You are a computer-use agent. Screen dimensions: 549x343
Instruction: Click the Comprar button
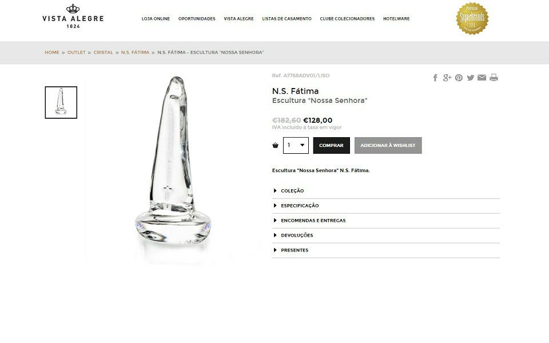332,145
